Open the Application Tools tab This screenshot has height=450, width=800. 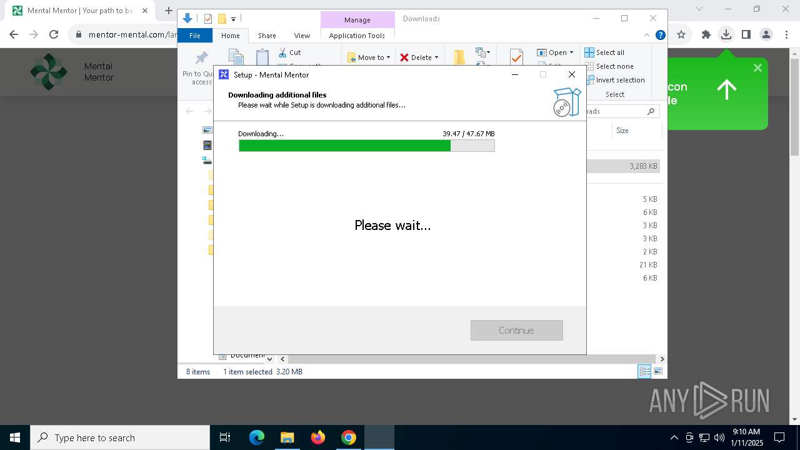point(357,36)
